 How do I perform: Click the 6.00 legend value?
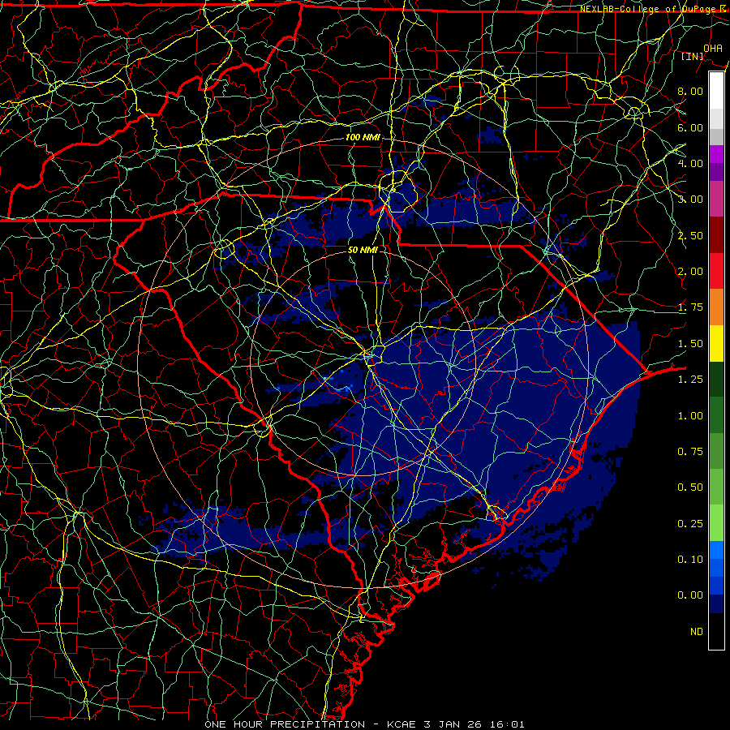click(690, 127)
